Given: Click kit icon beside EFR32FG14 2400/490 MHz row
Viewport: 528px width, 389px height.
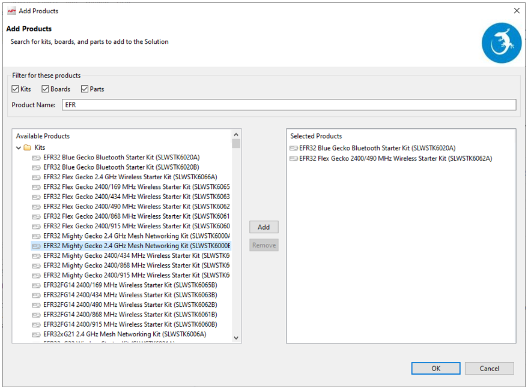Looking at the screenshot, I should coord(36,305).
